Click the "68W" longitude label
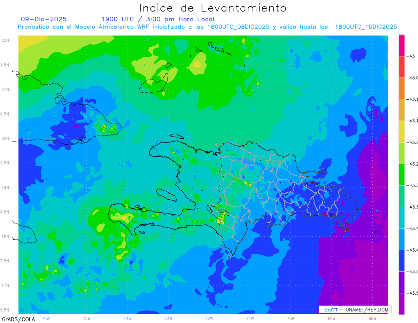Image resolution: width=418 pixels, height=323 pixels. [372, 318]
